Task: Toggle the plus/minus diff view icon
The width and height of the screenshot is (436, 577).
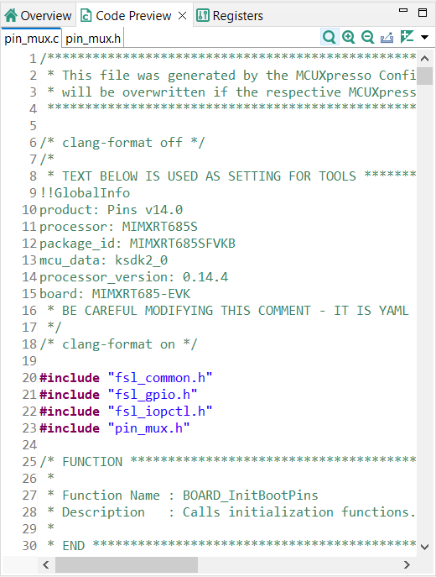Action: click(407, 37)
